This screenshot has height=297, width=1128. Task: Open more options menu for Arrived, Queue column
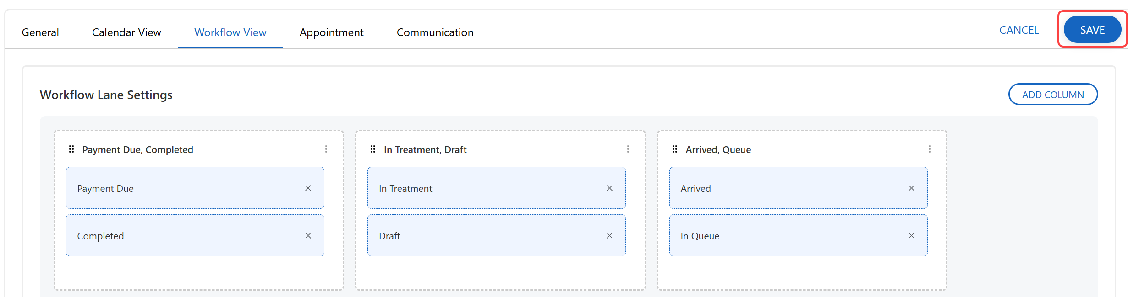click(930, 149)
